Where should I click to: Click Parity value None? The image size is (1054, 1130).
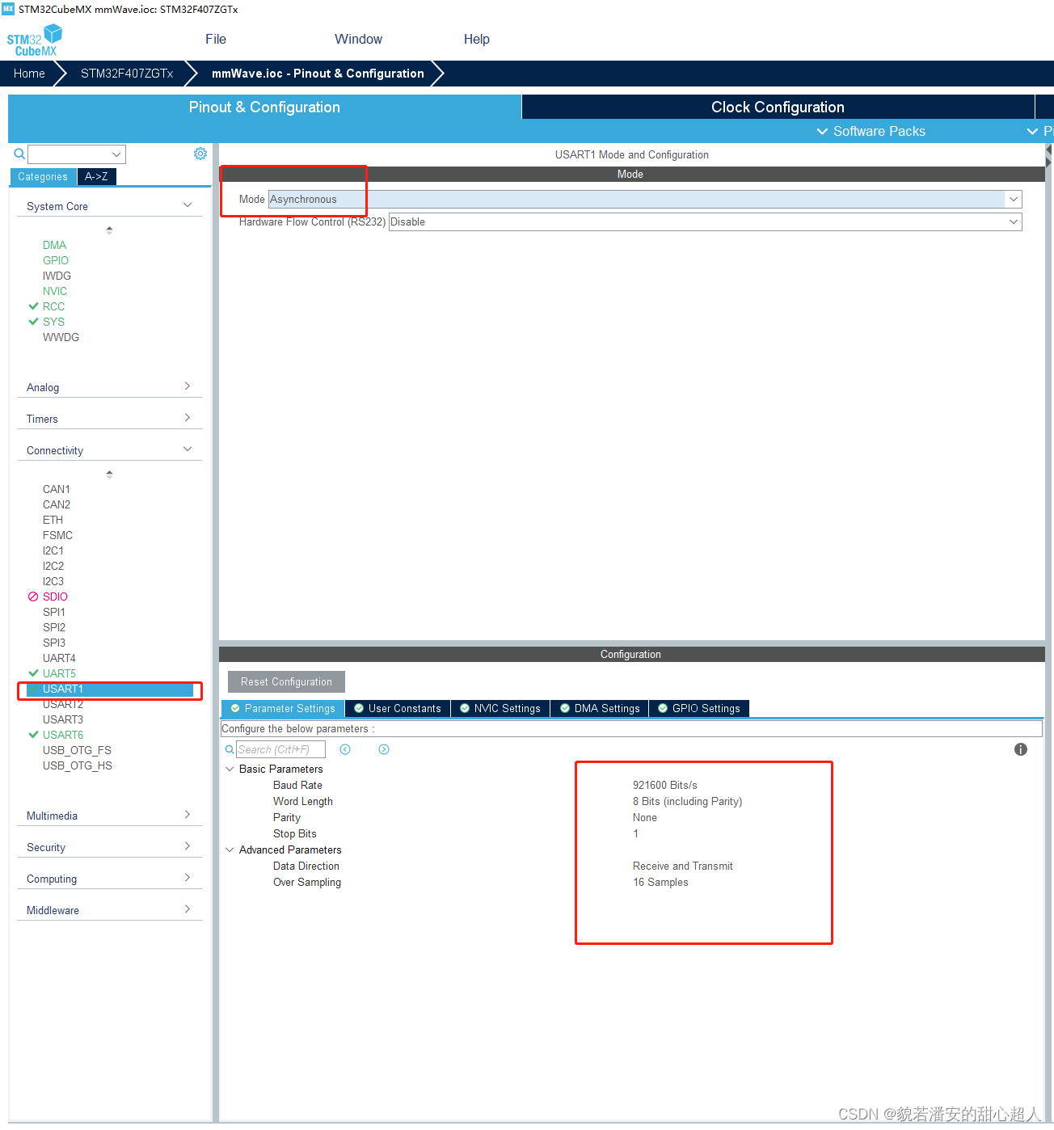tap(645, 817)
